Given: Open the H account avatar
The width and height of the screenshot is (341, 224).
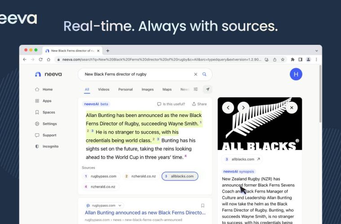Looking at the screenshot, I should coord(296,74).
